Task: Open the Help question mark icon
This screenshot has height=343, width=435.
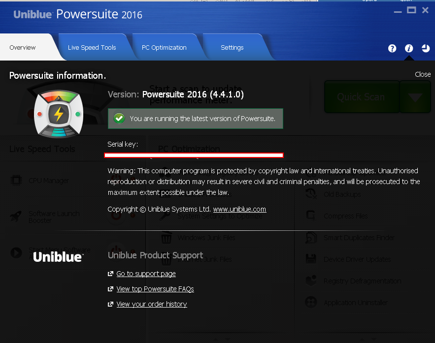Action: pos(392,48)
